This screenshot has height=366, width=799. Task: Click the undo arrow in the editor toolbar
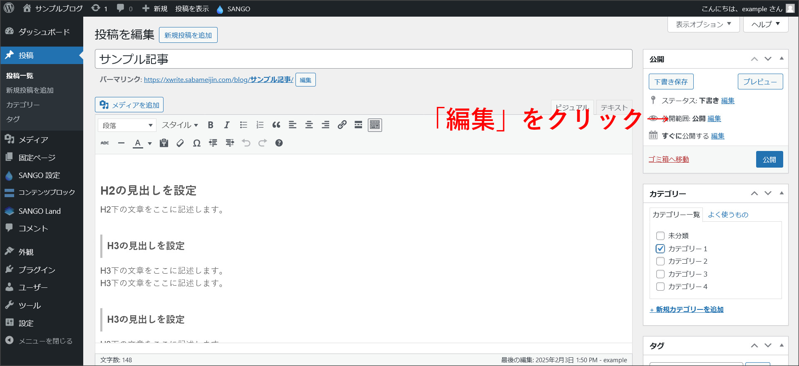click(x=246, y=143)
